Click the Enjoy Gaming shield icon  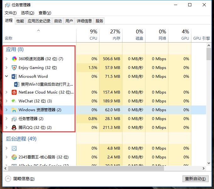click(x=14, y=68)
